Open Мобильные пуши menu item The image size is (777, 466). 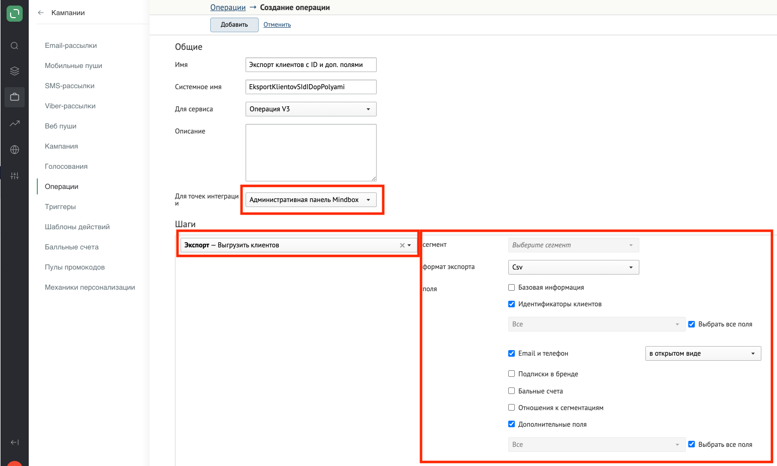click(x=74, y=65)
